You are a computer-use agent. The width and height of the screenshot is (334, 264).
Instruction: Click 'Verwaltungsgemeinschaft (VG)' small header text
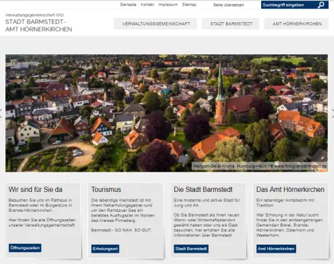click(x=35, y=15)
